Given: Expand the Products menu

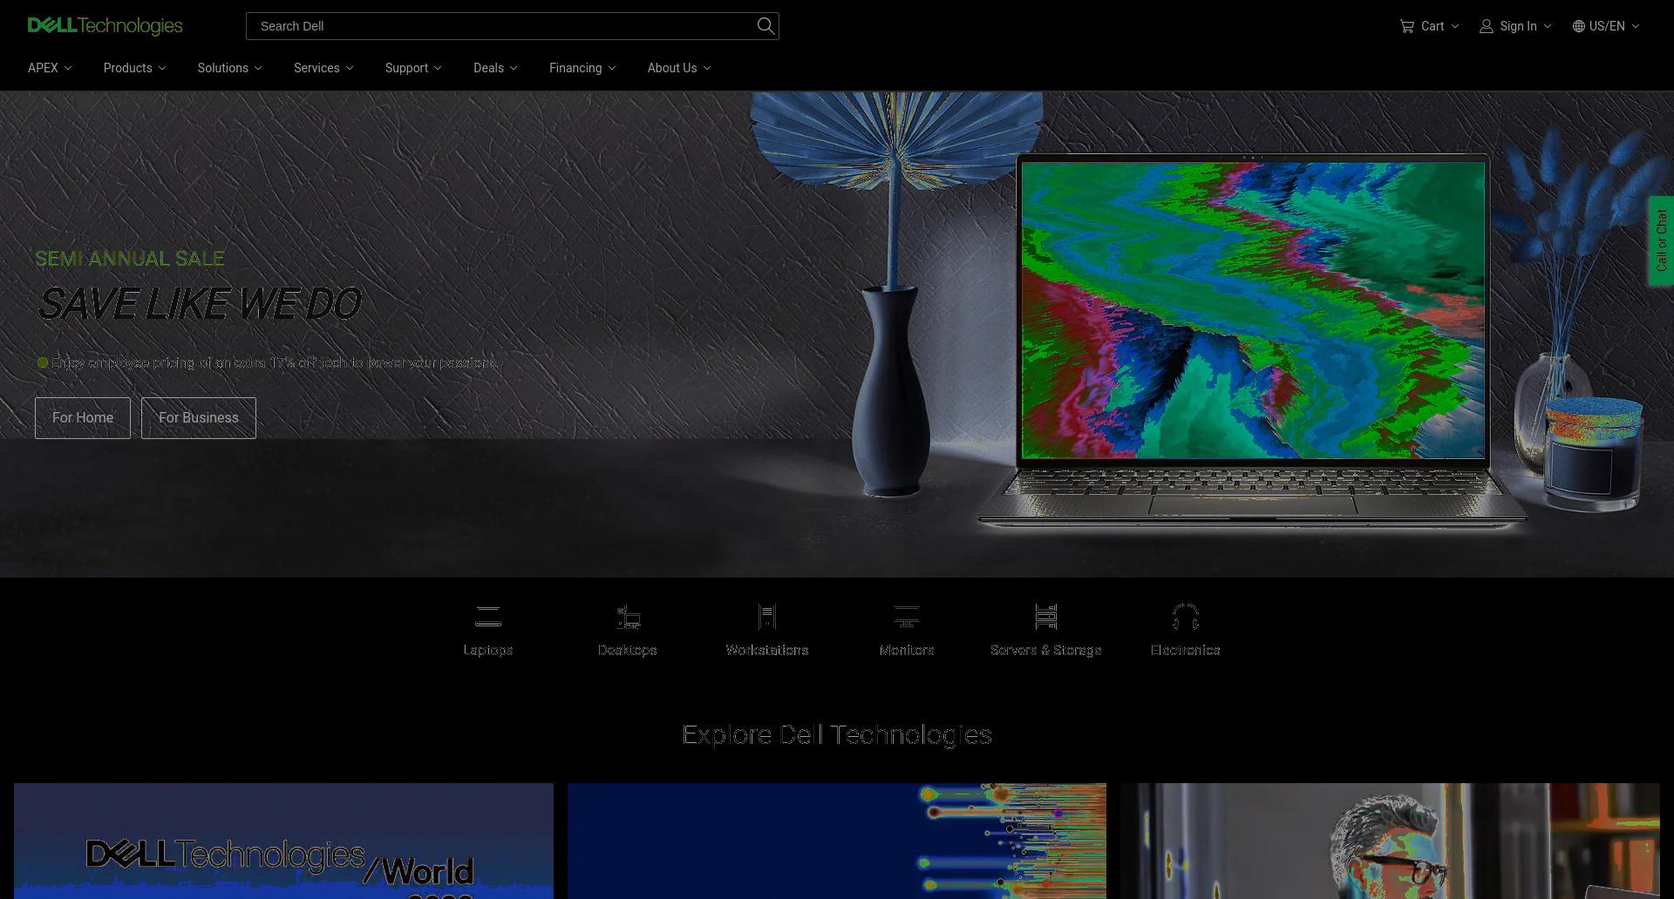Looking at the screenshot, I should [135, 68].
